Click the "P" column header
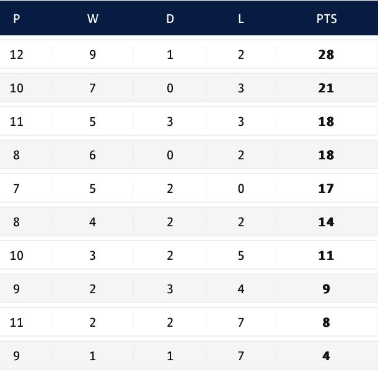378x372 pixels. 17,19
